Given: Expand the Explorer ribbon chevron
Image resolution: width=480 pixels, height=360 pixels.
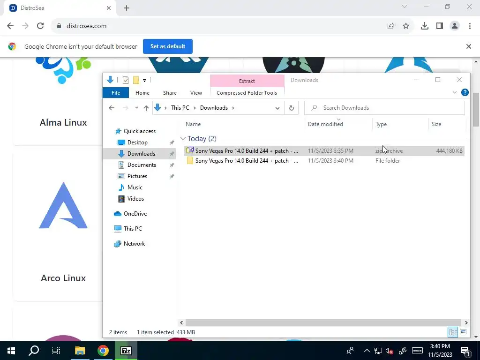Looking at the screenshot, I should click(x=455, y=92).
